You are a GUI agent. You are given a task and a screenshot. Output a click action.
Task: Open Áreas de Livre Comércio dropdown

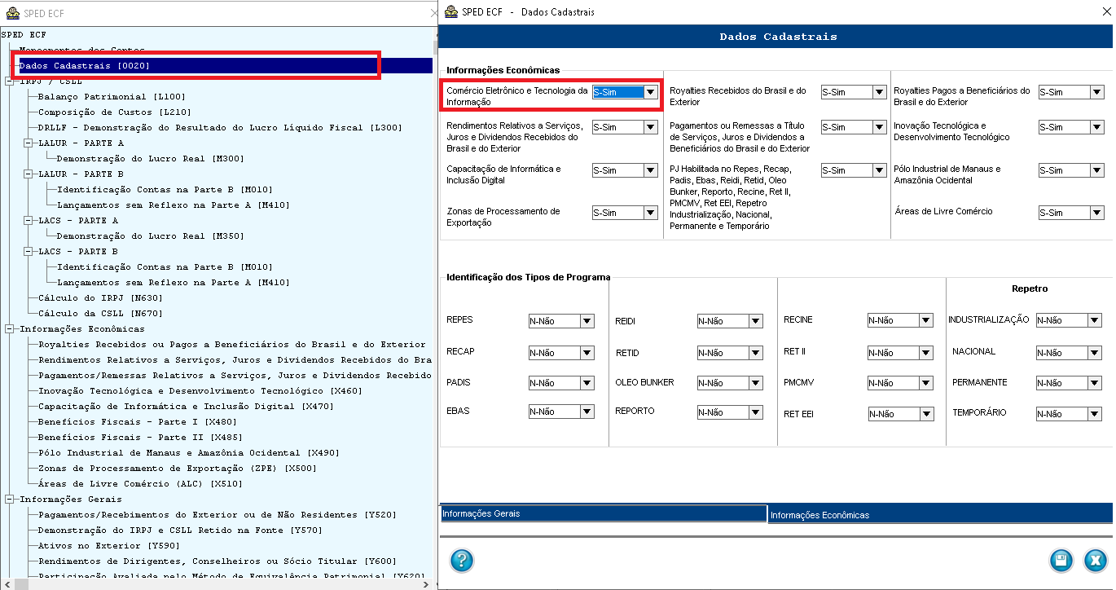point(1097,213)
